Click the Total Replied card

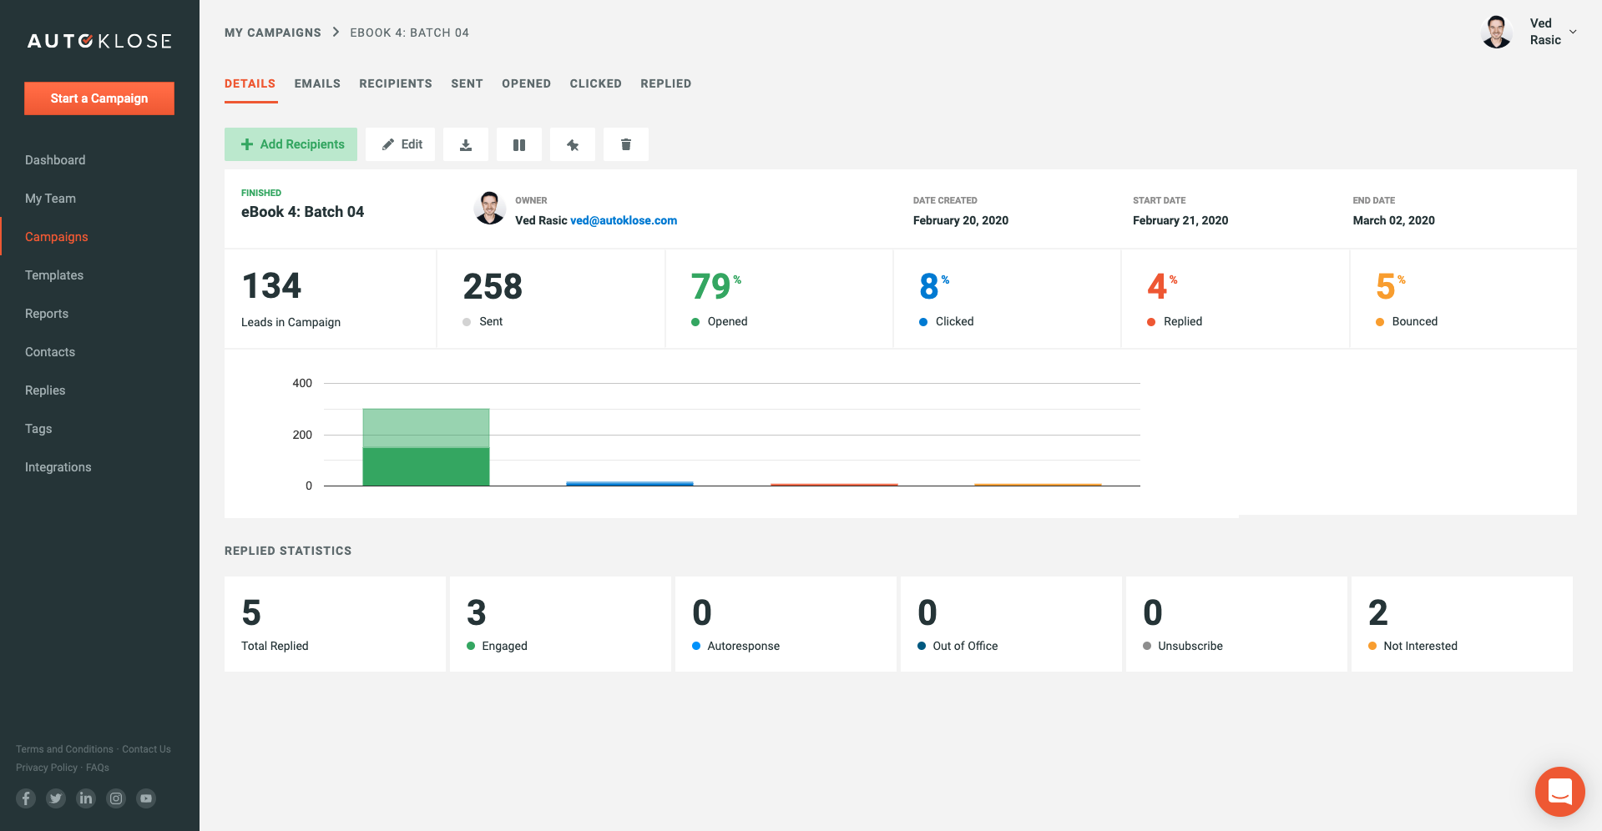(335, 624)
